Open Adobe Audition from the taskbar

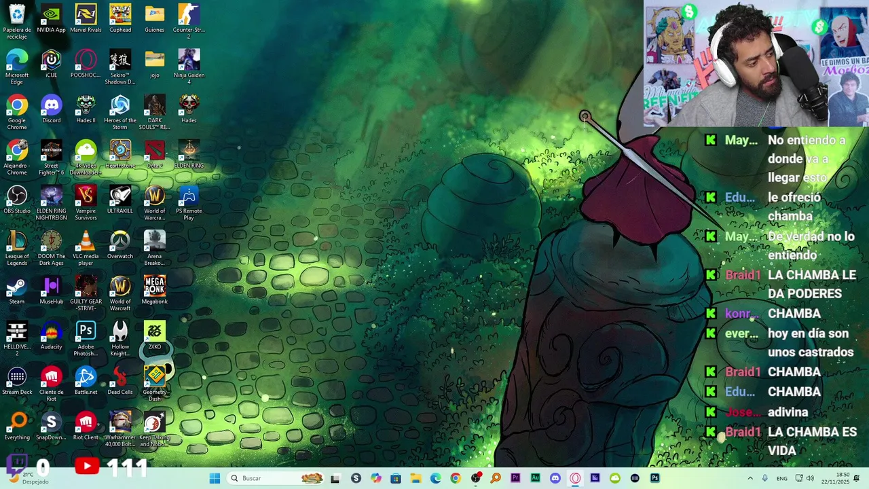535,478
